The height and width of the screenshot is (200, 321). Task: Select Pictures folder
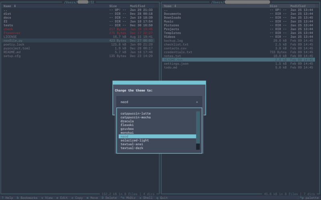click(238, 25)
